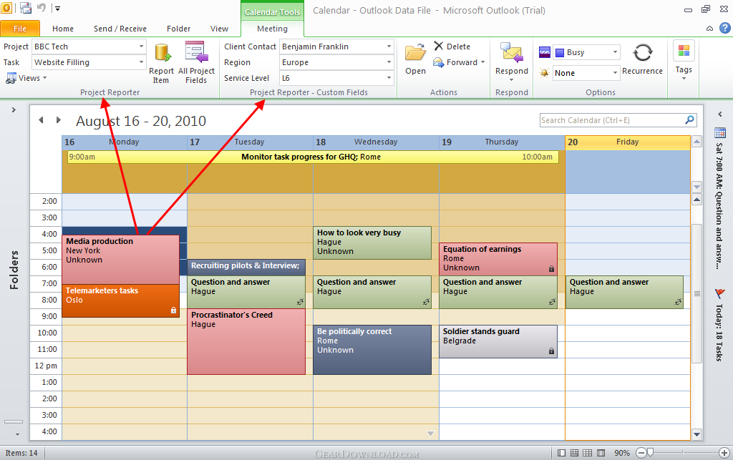Expand the Forward dropdown arrow
This screenshot has width=733, height=460.
coord(482,62)
